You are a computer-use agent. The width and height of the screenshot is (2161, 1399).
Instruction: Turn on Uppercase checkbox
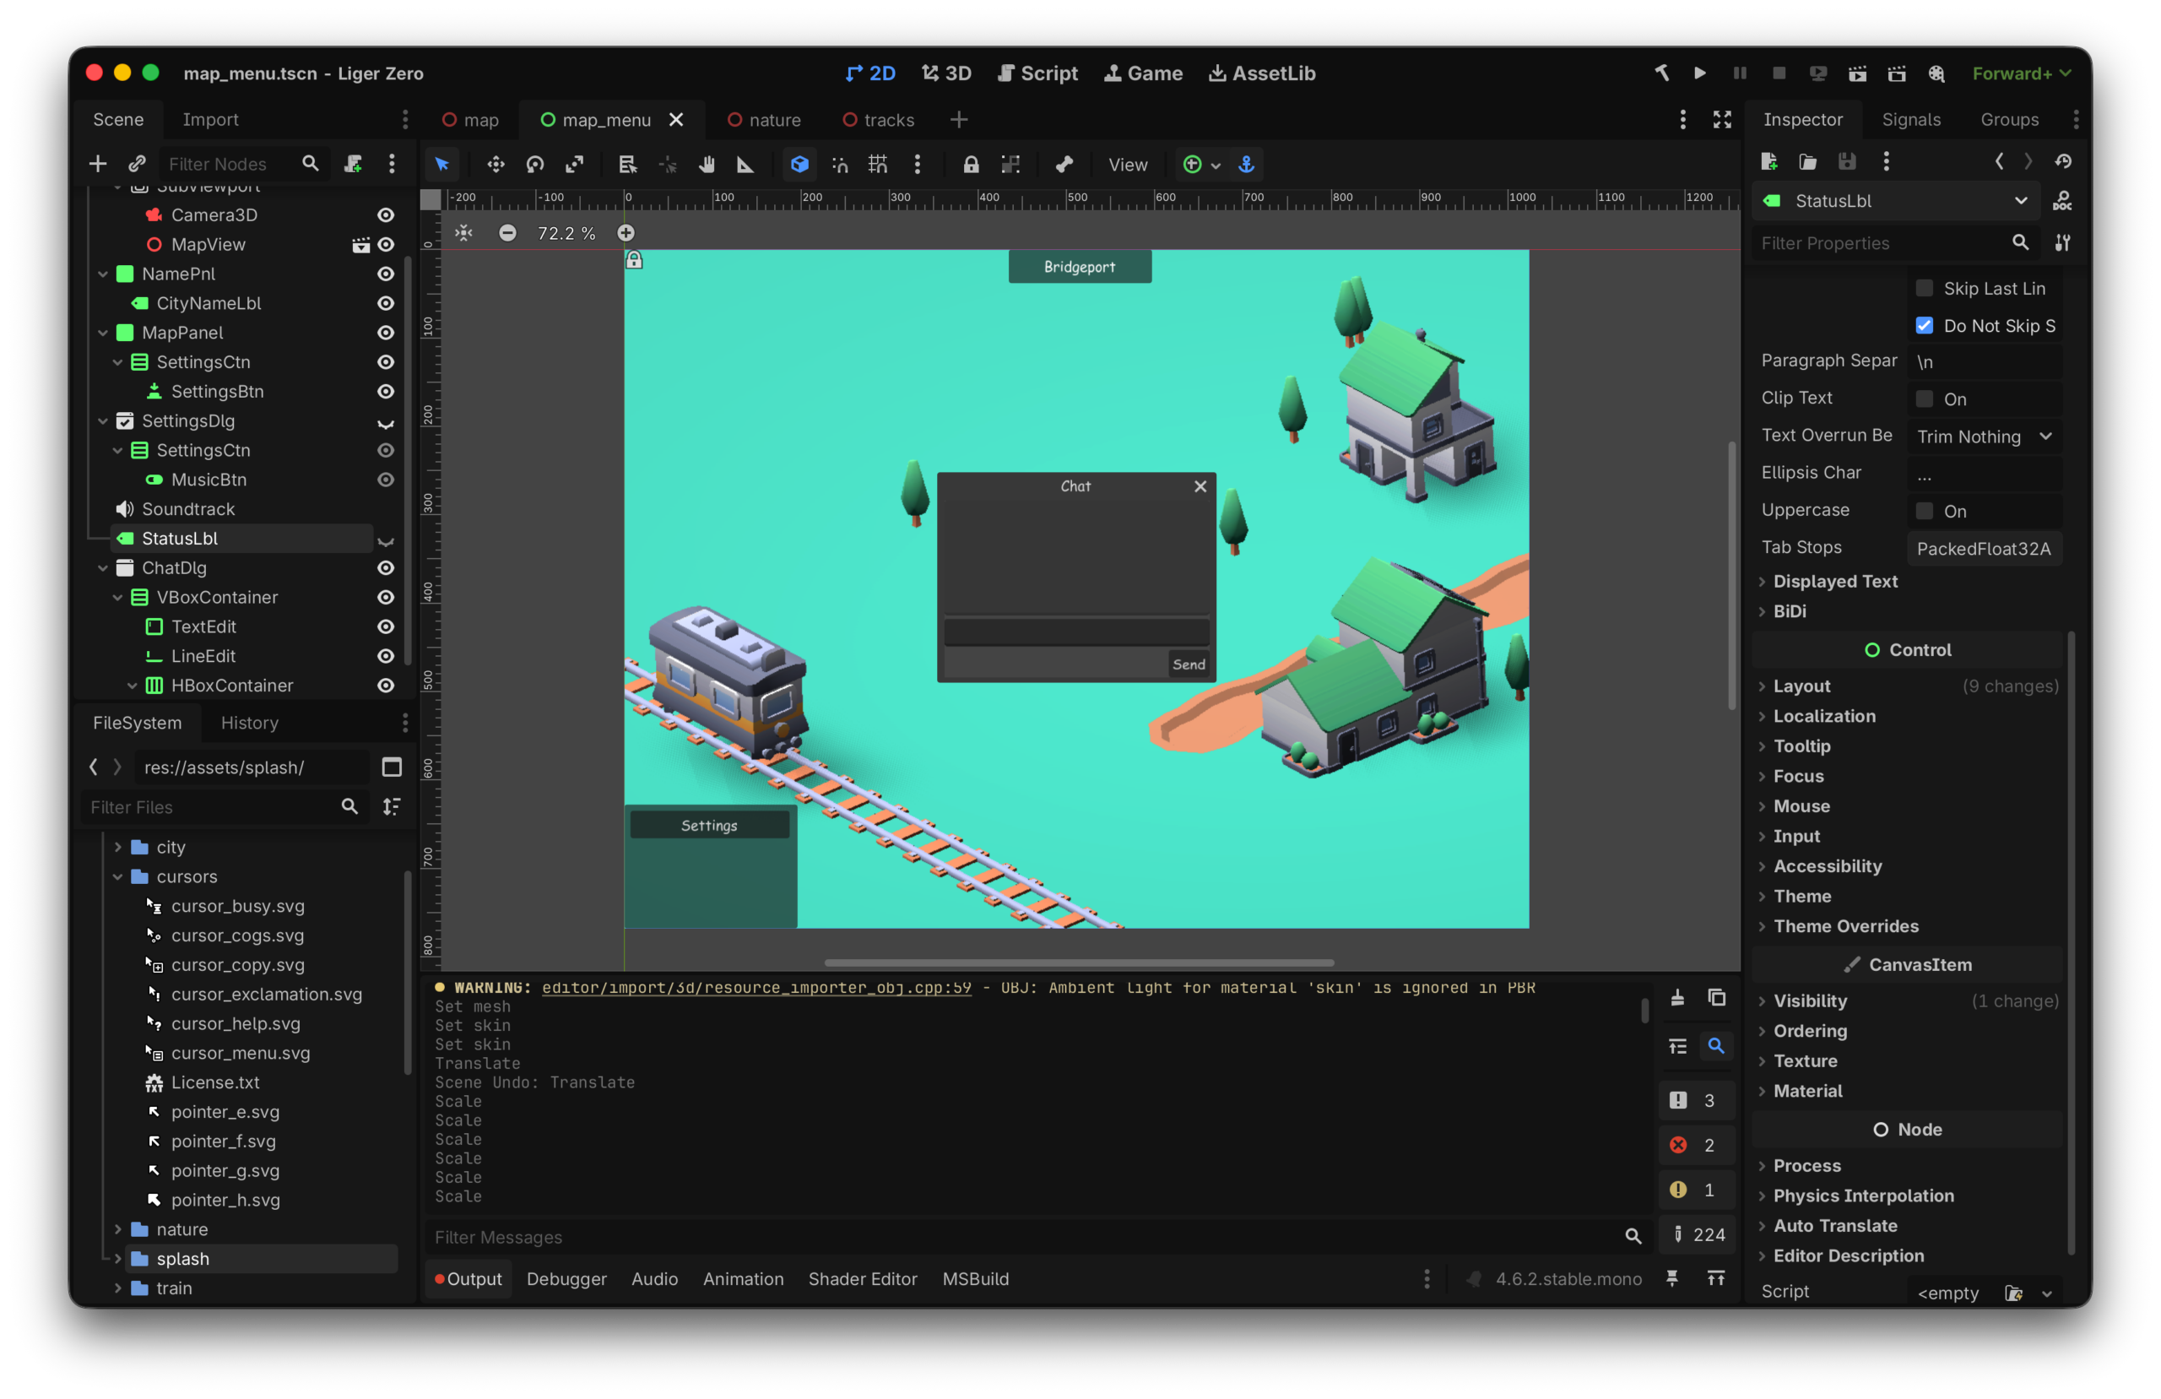1923,511
